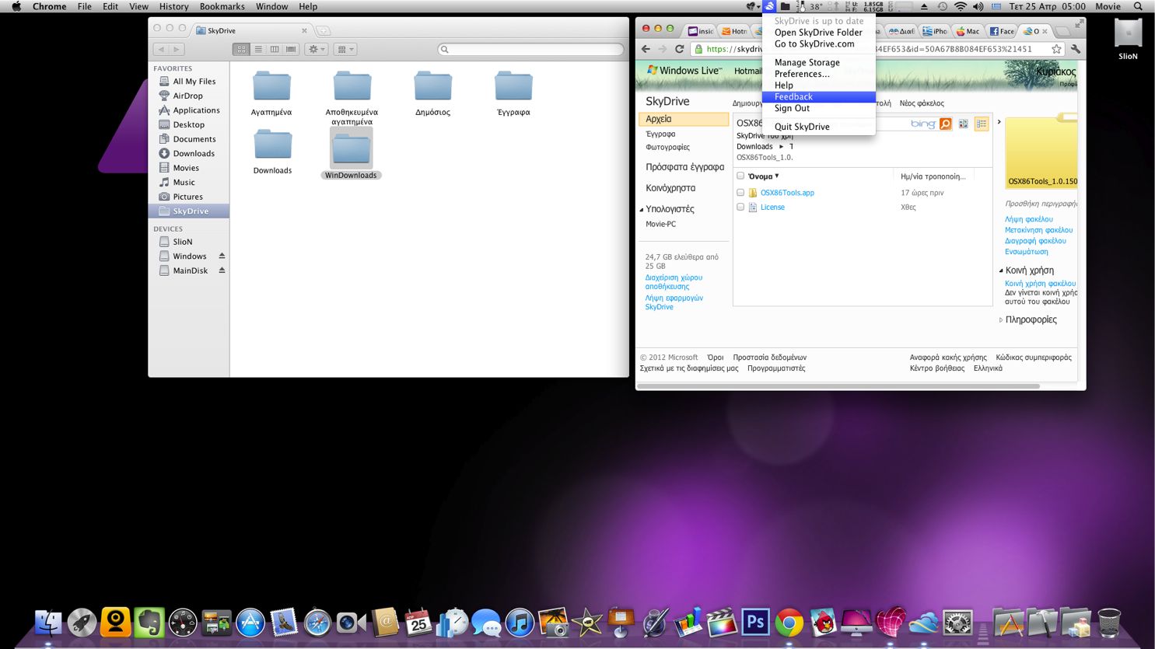Image resolution: width=1155 pixels, height=649 pixels.
Task: Open the Όνομα column sort dropdown
Action: 776,176
